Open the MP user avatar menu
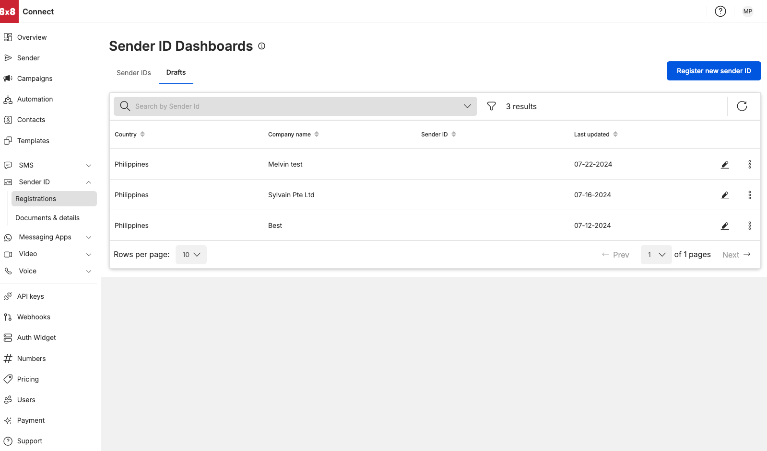This screenshot has height=451, width=767. 747,11
